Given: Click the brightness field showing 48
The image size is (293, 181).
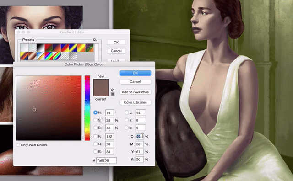Looking at the screenshot, I should (109, 128).
